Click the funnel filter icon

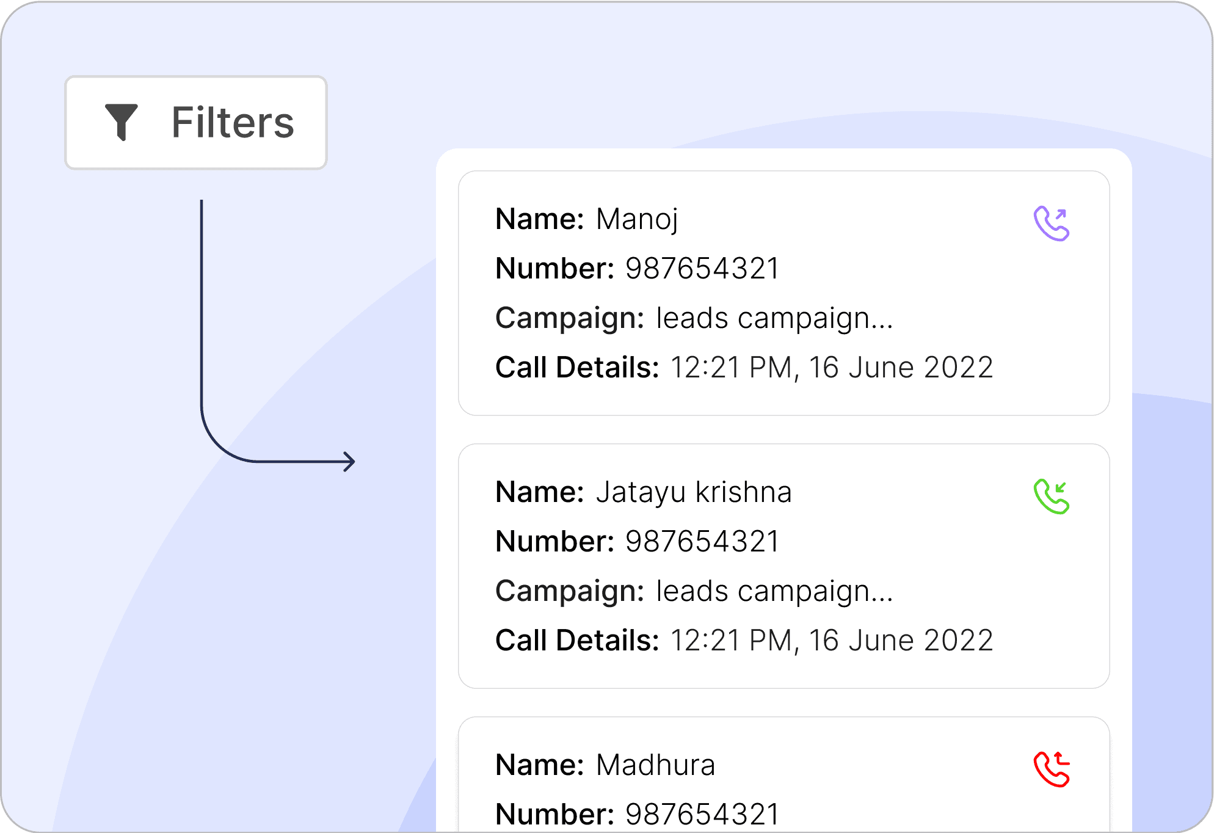(121, 122)
